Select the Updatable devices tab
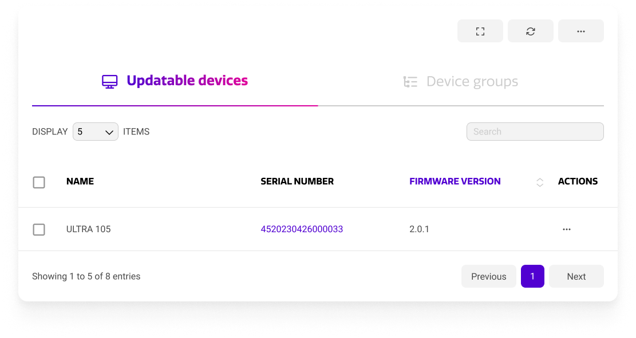Image resolution: width=636 pixels, height=338 pixels. coord(187,80)
